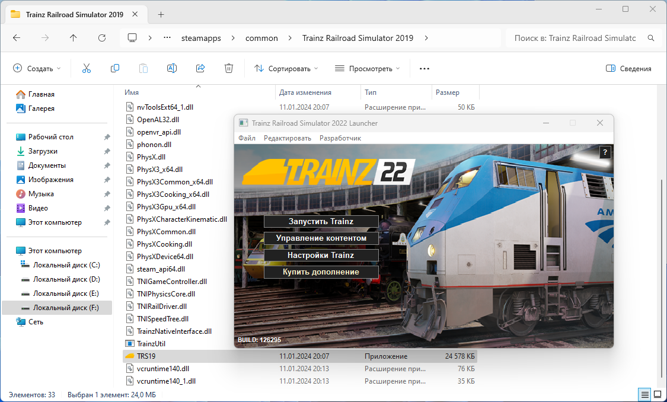This screenshot has width=667, height=402.
Task: Close the Trainz Railroad Simulator 2019 tab
Action: click(135, 14)
